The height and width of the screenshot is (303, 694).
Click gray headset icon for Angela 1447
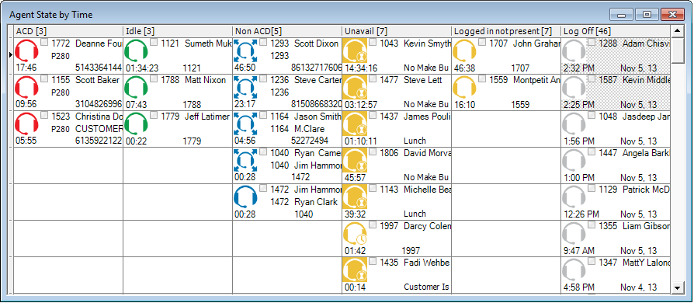pos(574,160)
